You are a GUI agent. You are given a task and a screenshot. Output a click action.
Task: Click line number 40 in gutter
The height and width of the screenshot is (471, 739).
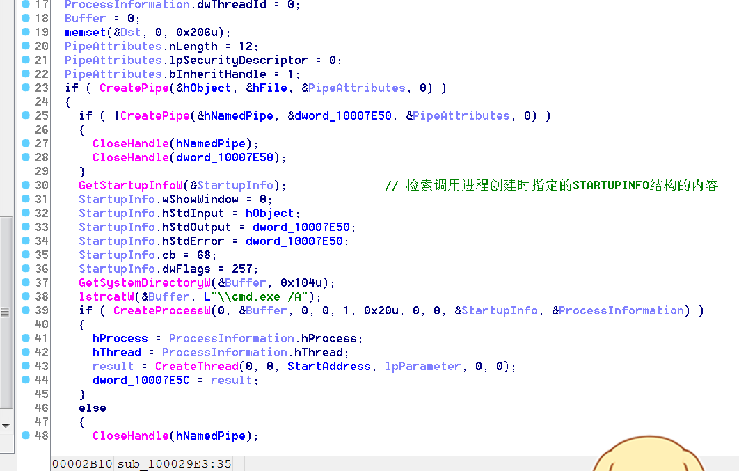[x=42, y=324]
